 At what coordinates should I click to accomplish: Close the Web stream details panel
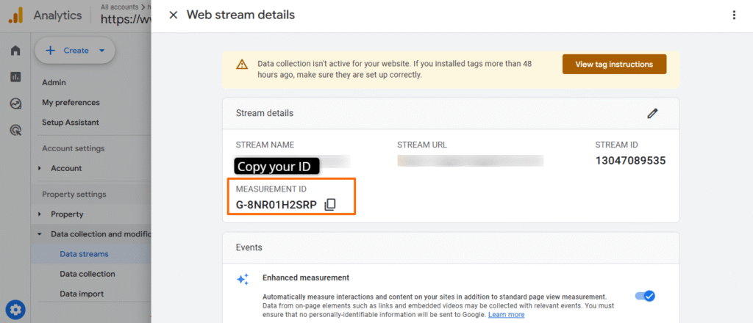click(174, 15)
